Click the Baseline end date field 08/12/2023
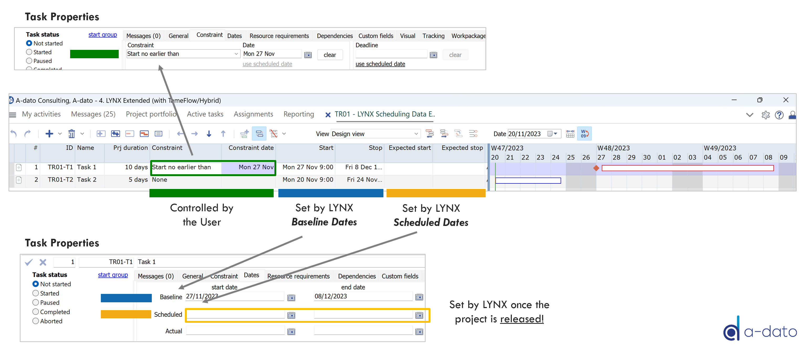 (x=363, y=297)
